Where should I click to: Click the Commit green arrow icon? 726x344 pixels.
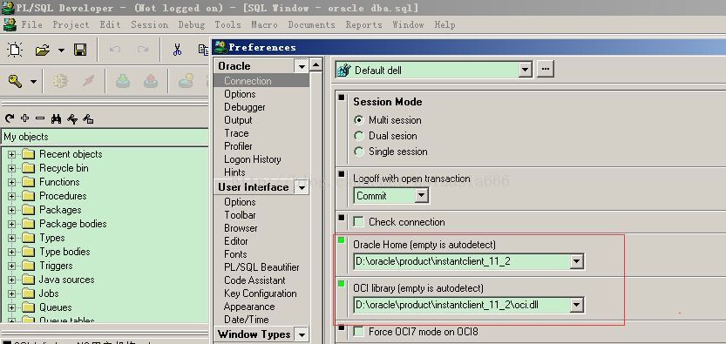tap(122, 81)
